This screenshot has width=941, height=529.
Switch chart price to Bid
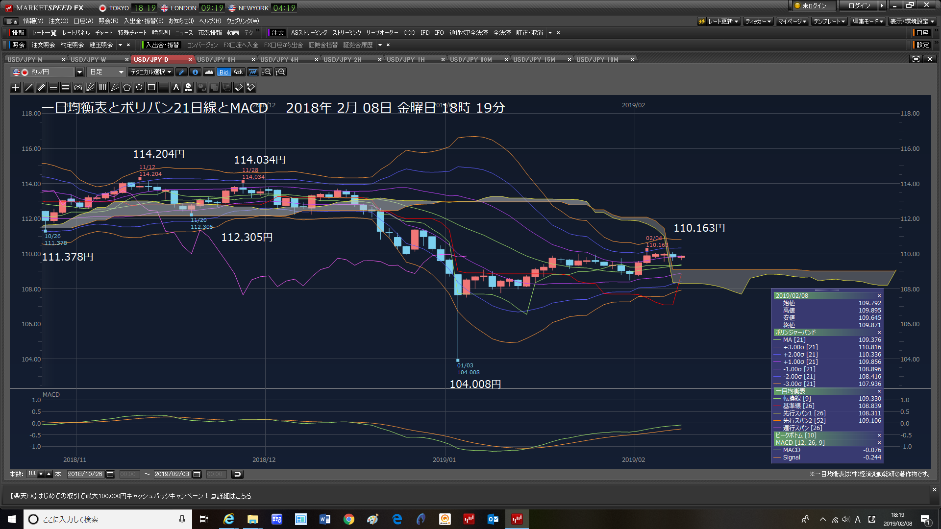[x=223, y=72]
